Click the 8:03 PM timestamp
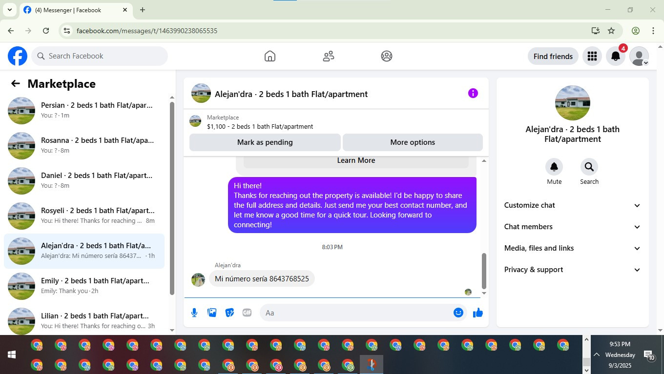This screenshot has height=374, width=664. [x=332, y=247]
